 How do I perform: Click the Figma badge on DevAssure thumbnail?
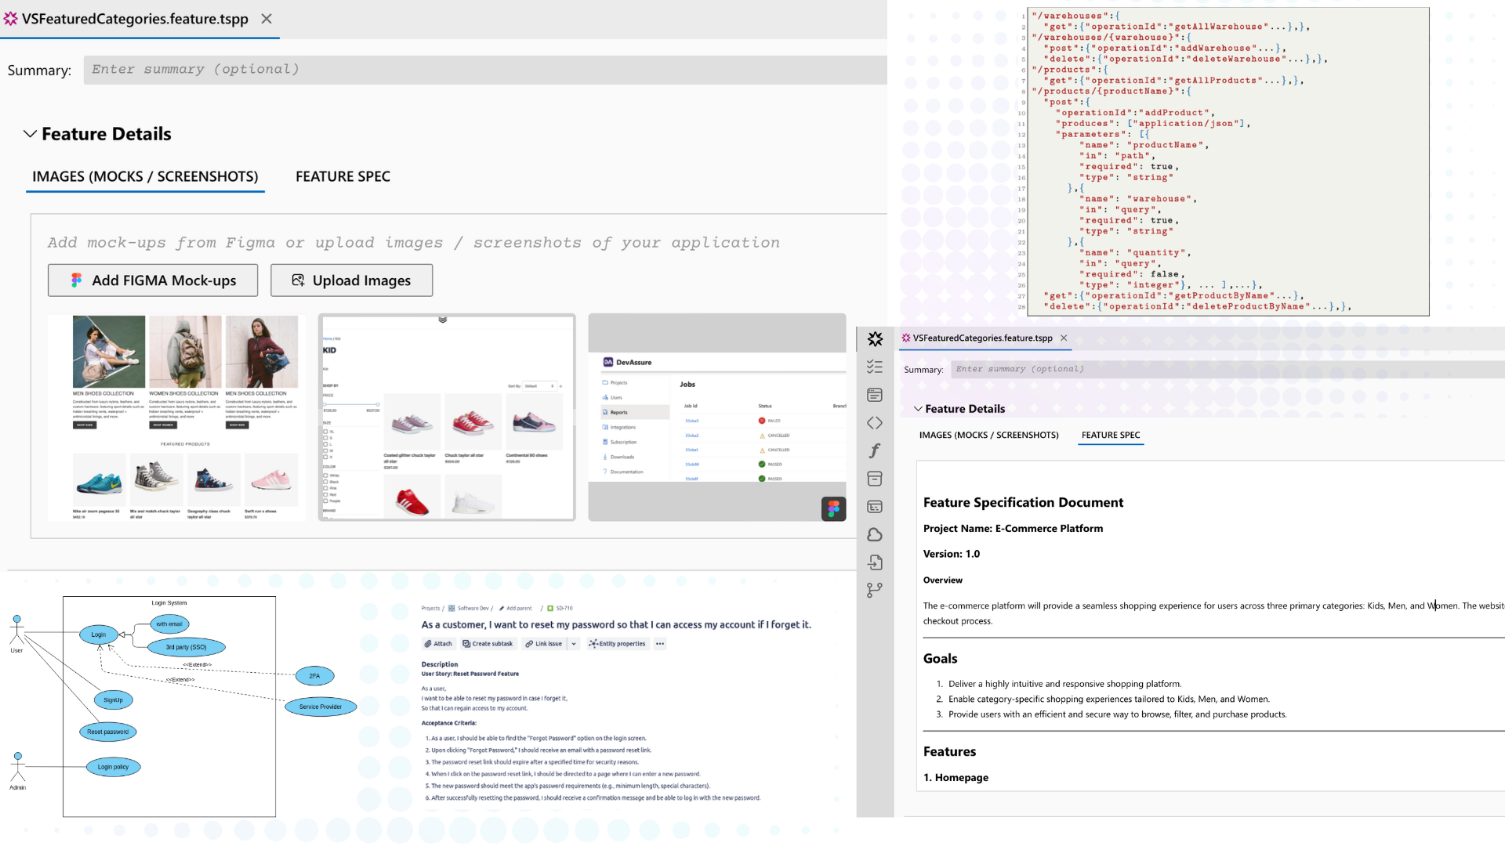pyautogui.click(x=833, y=508)
